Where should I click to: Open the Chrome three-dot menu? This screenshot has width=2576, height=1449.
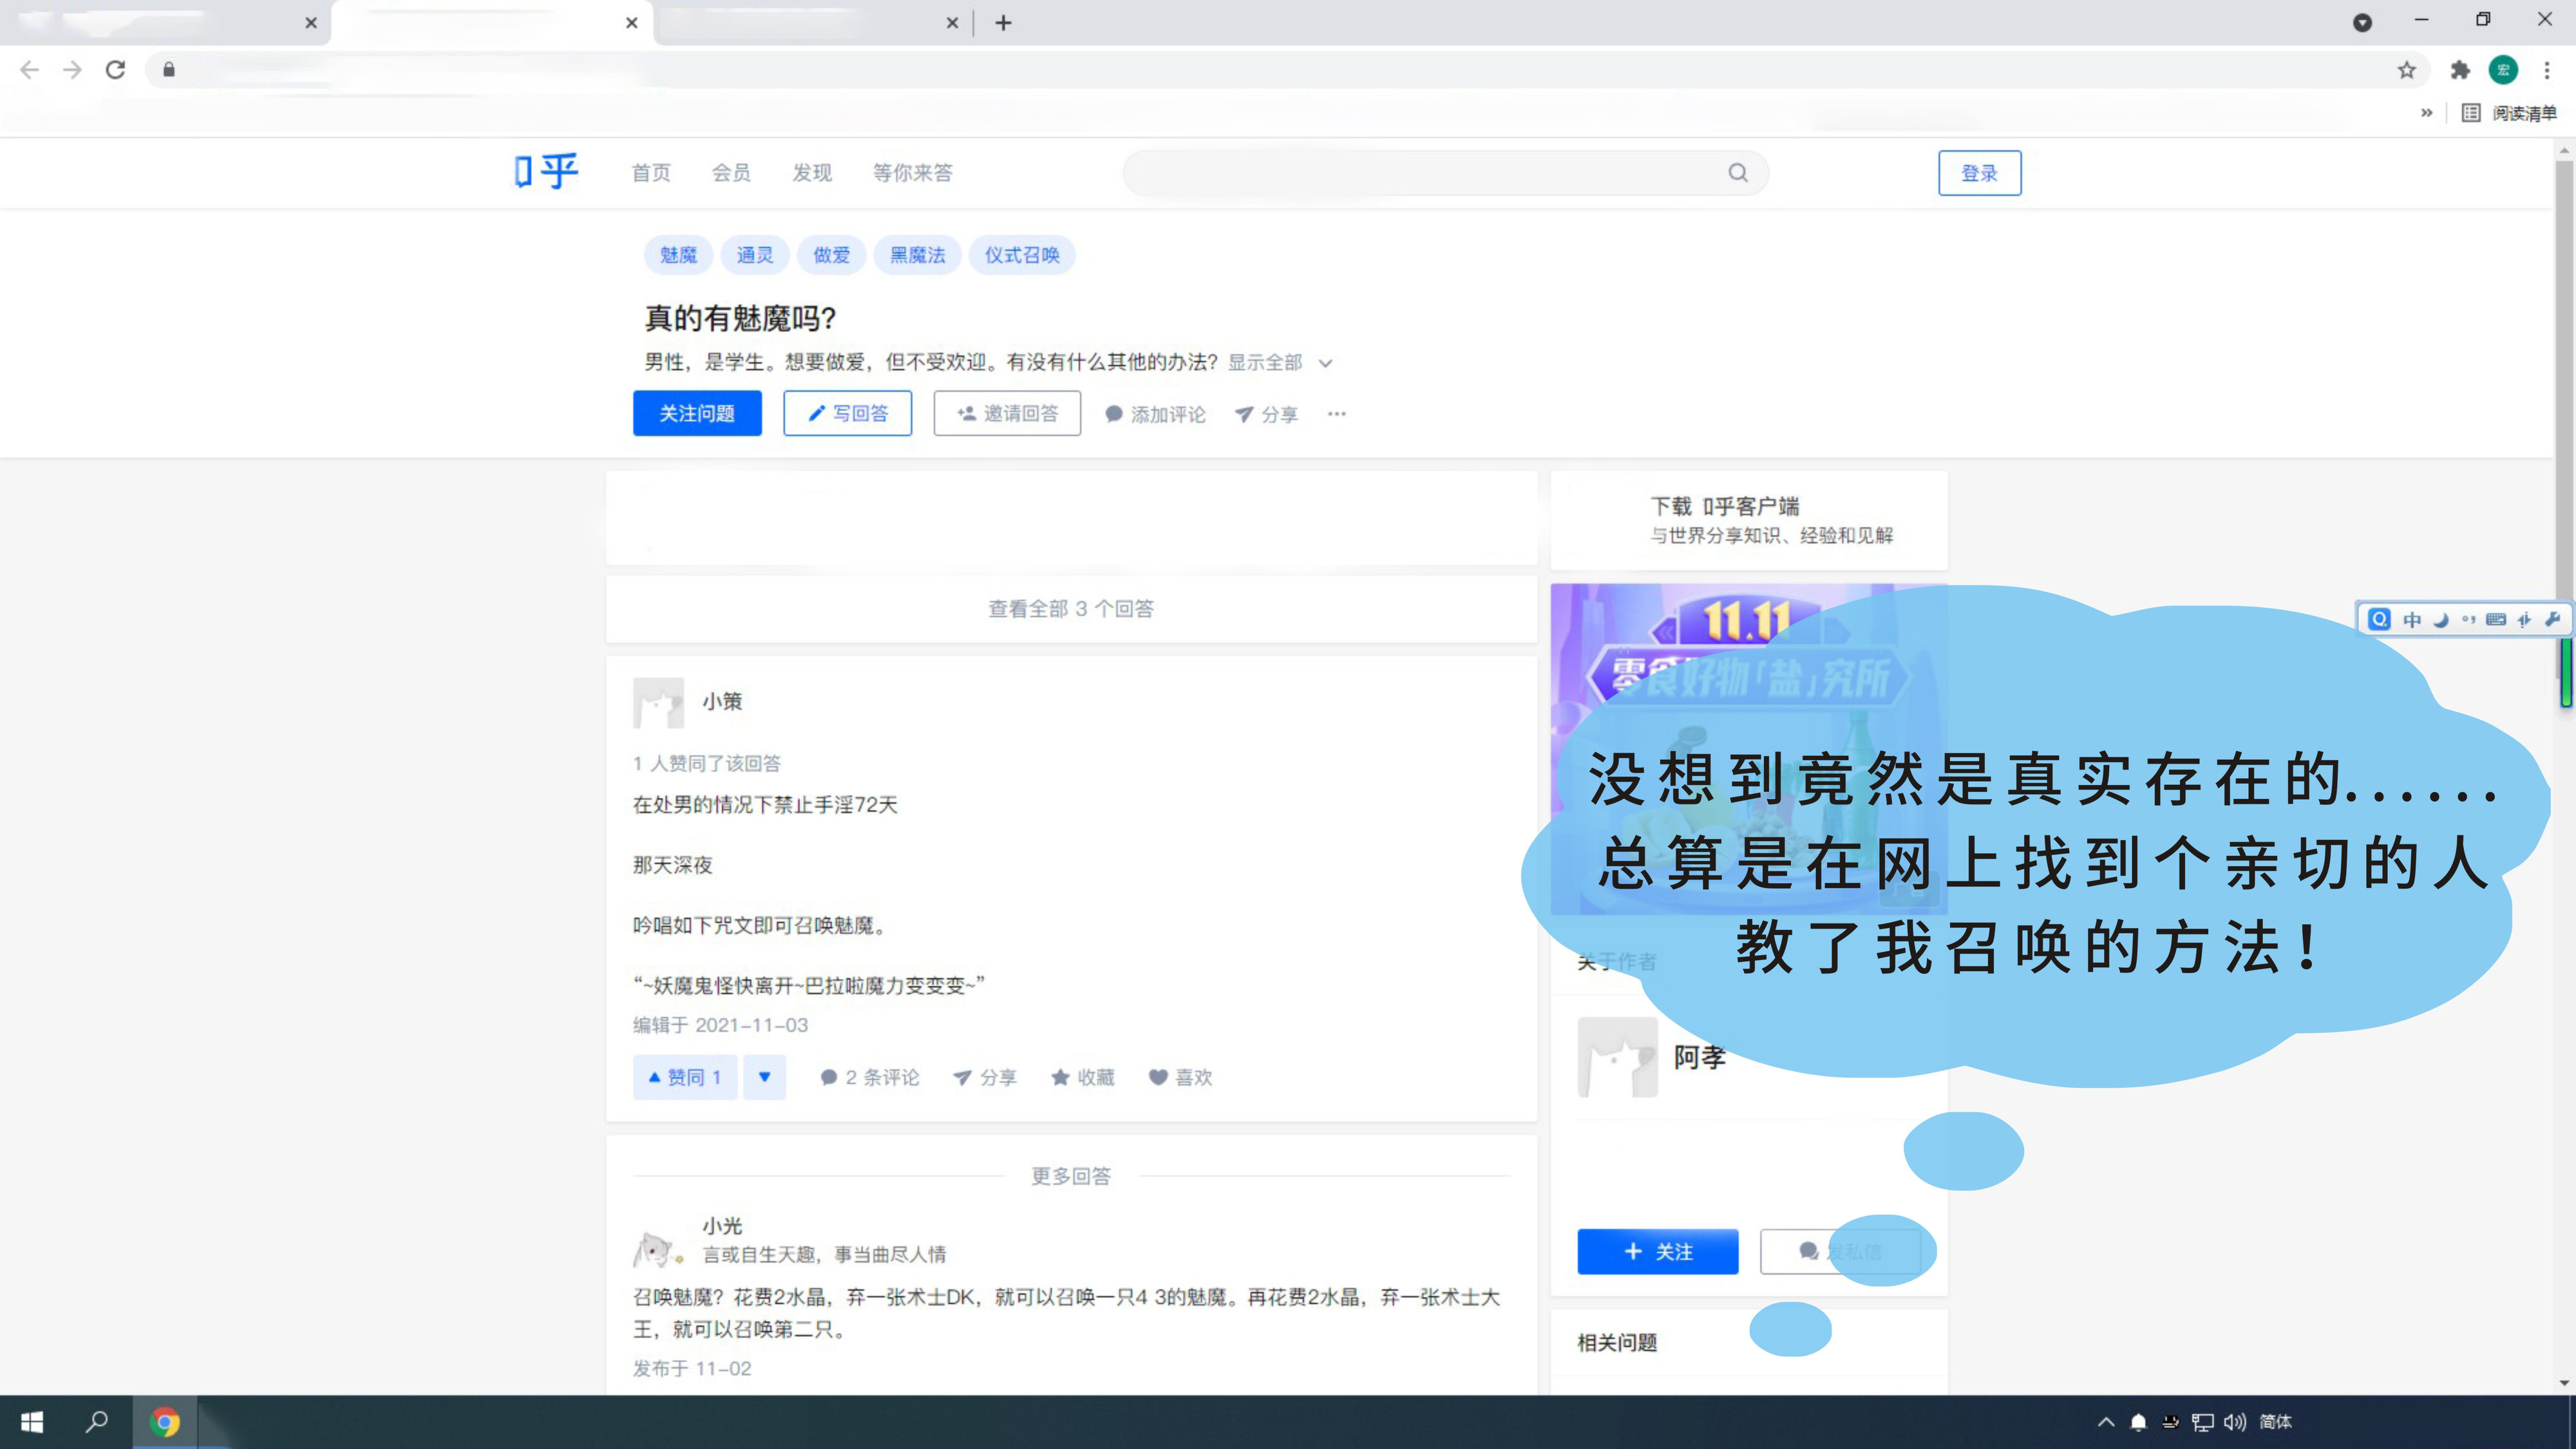pos(2547,70)
